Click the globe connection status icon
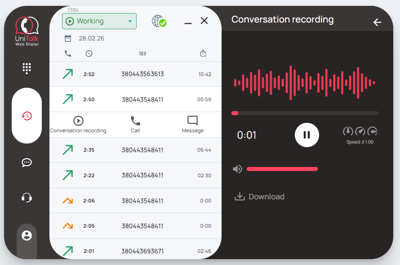The height and width of the screenshot is (265, 400). (x=159, y=21)
